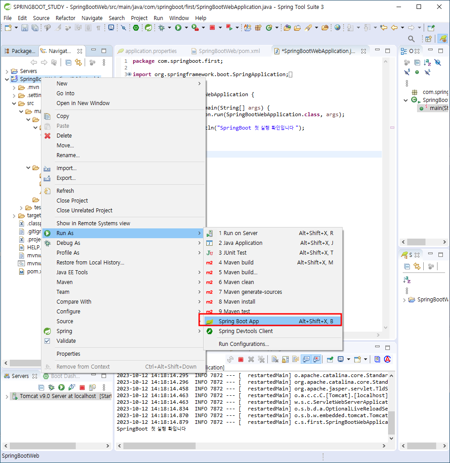Open the Debug button dropdown arrow in the toolbar
The image size is (450, 463).
tap(169, 28)
